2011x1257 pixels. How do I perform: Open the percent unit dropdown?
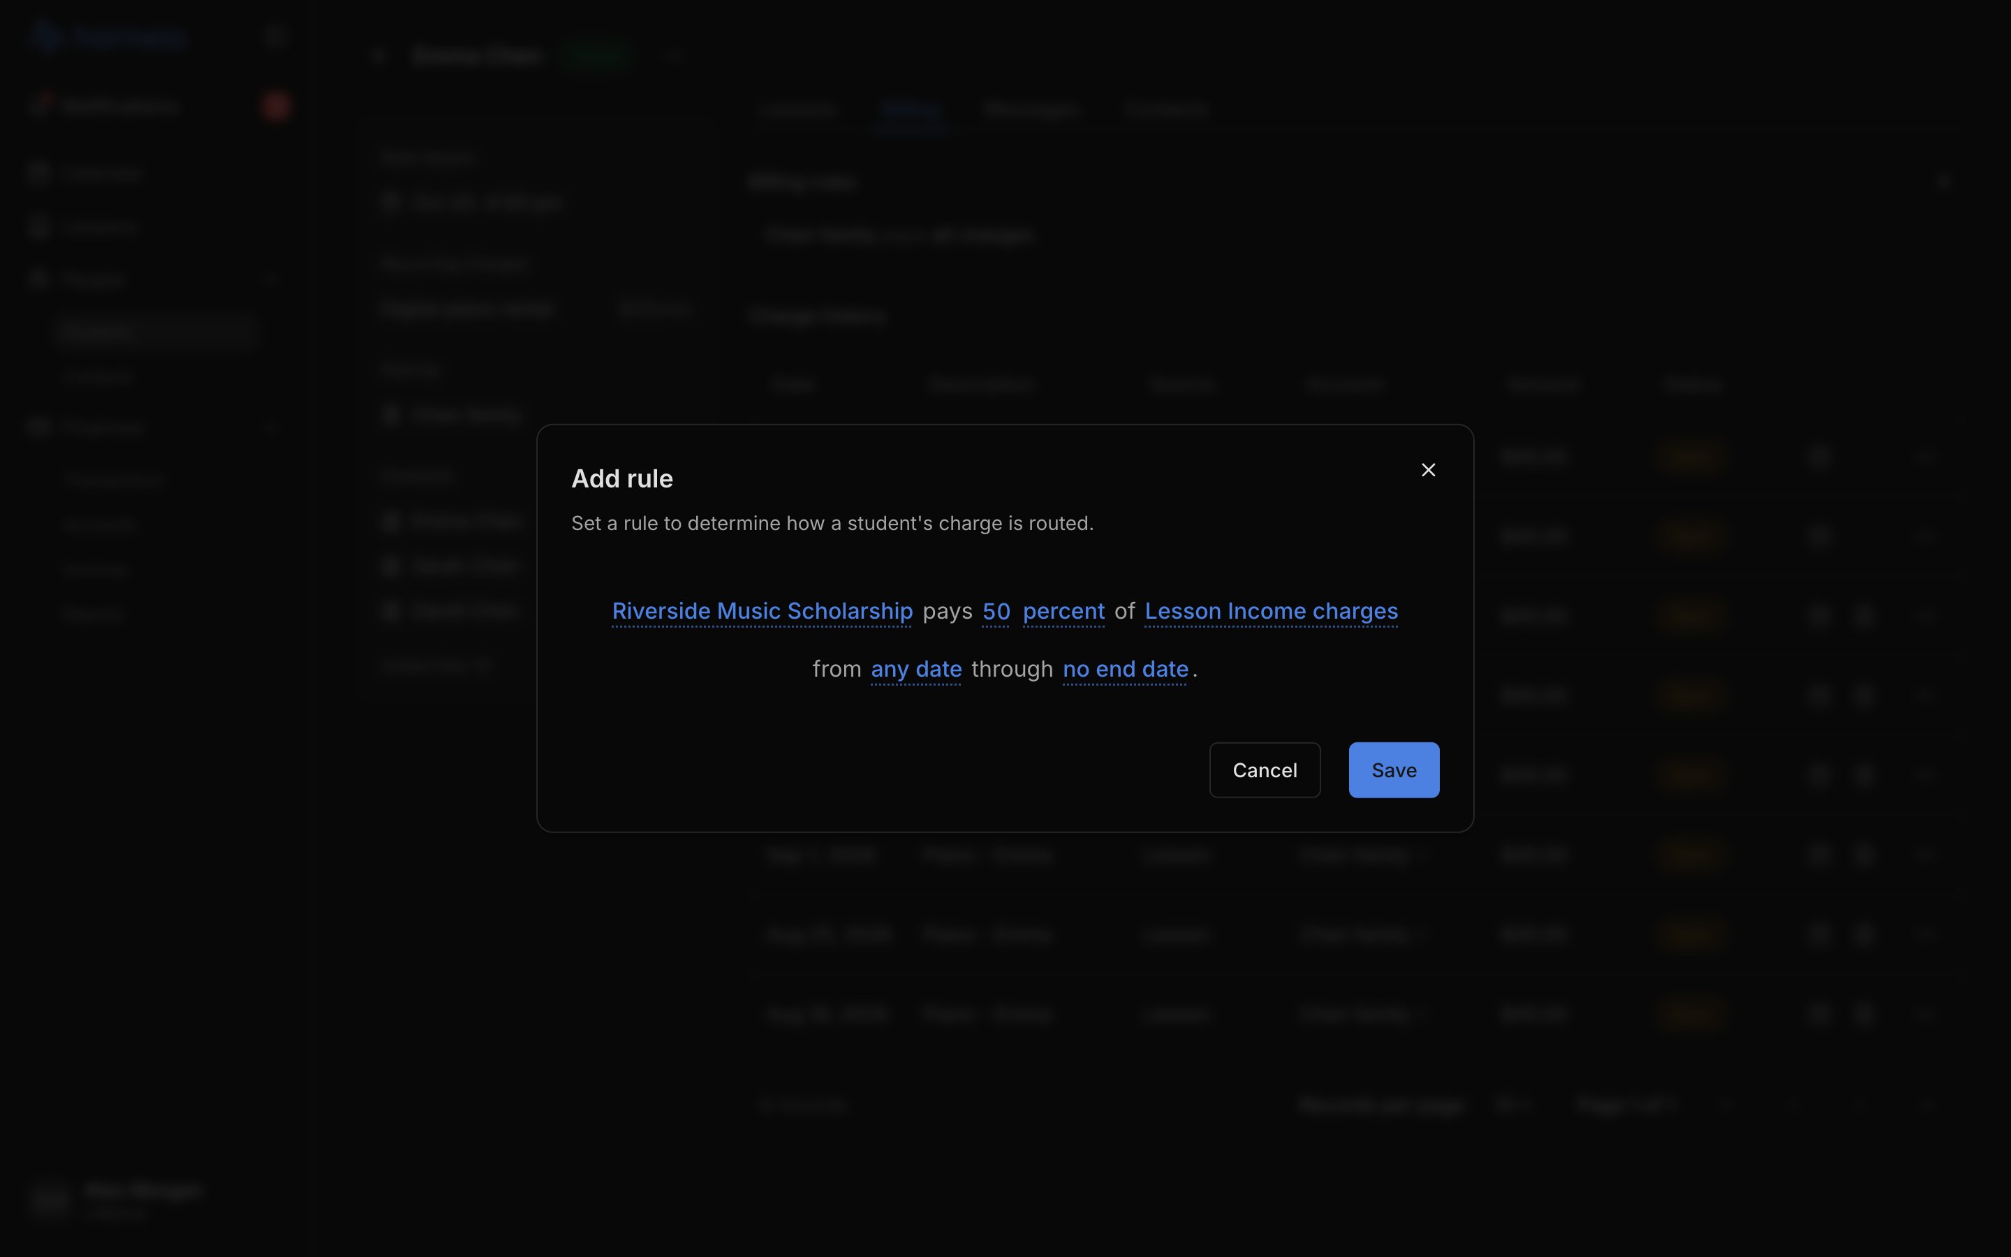click(1063, 611)
